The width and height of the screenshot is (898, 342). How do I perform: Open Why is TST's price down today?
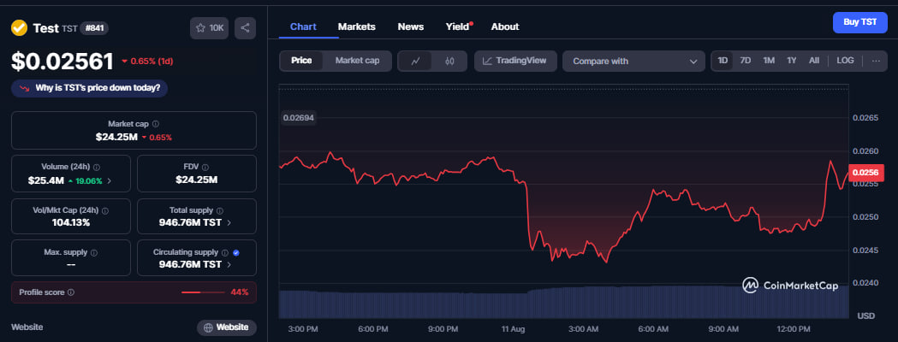click(91, 87)
